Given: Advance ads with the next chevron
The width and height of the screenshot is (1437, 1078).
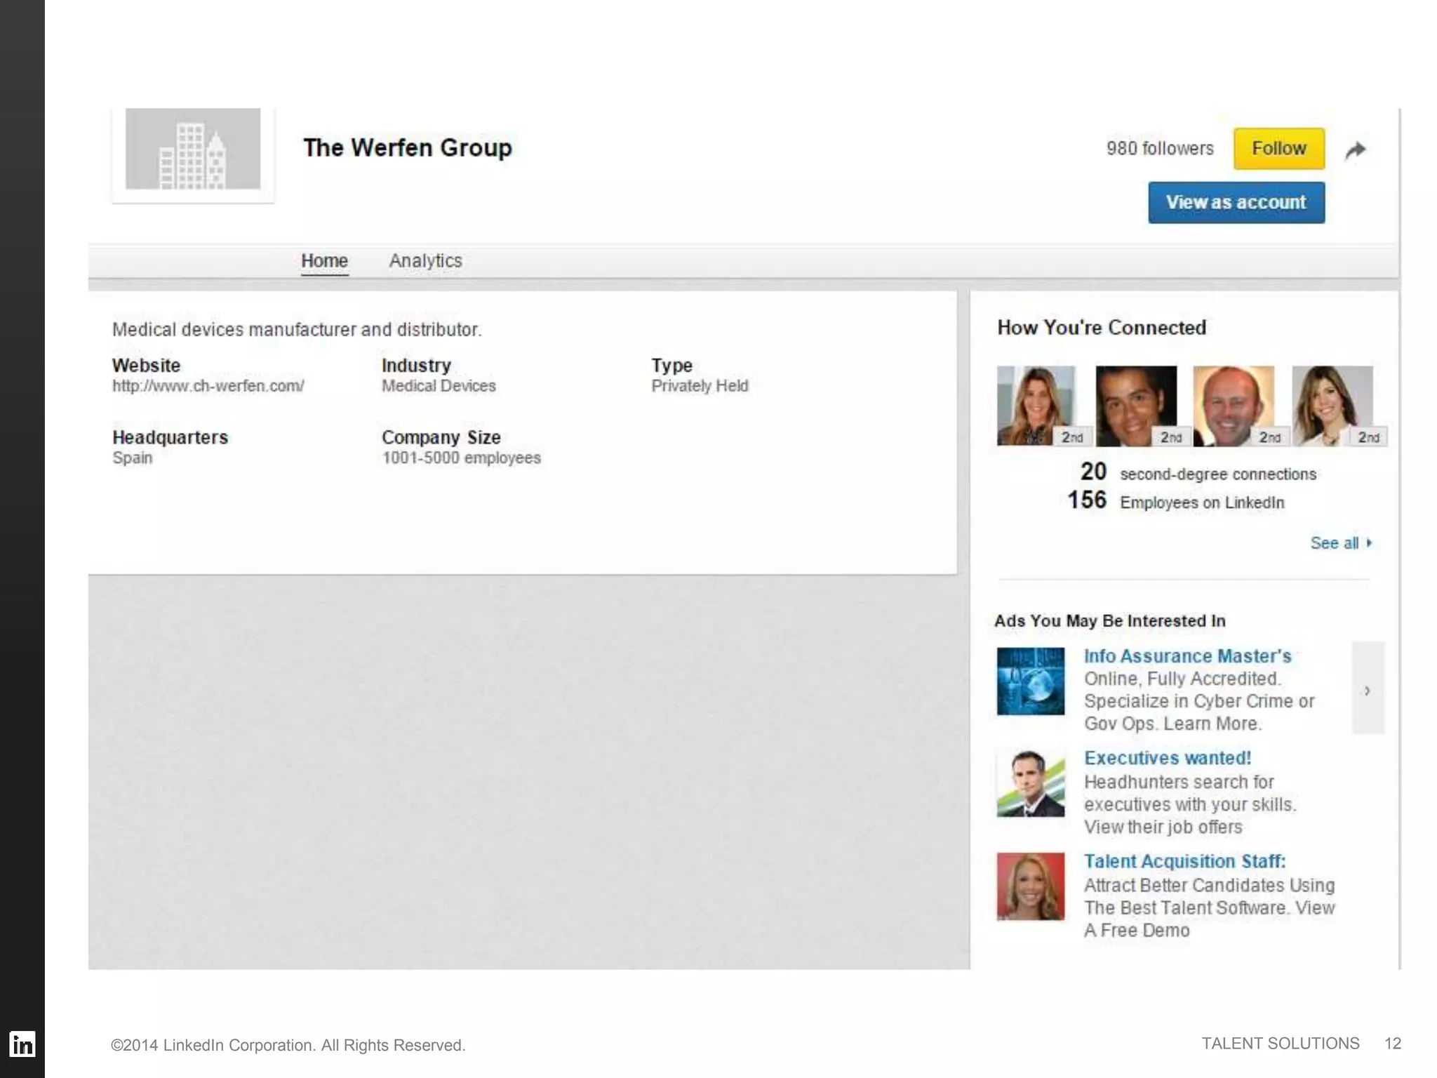Looking at the screenshot, I should coord(1368,688).
